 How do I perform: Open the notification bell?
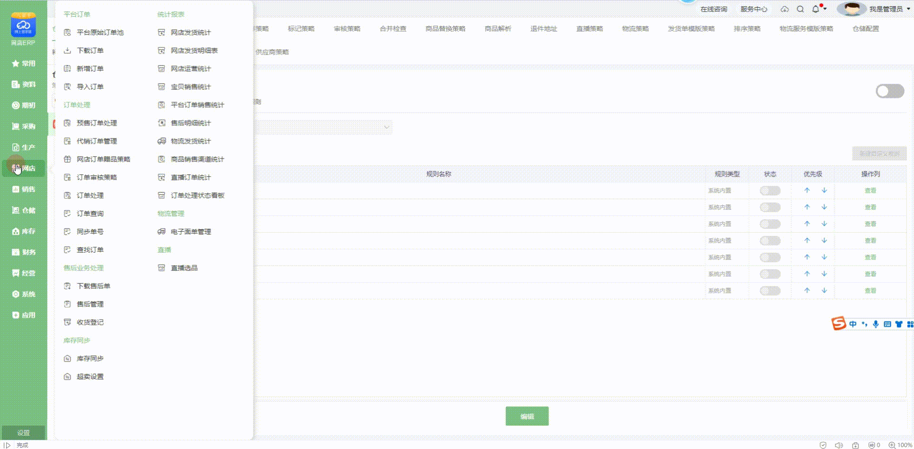click(816, 9)
